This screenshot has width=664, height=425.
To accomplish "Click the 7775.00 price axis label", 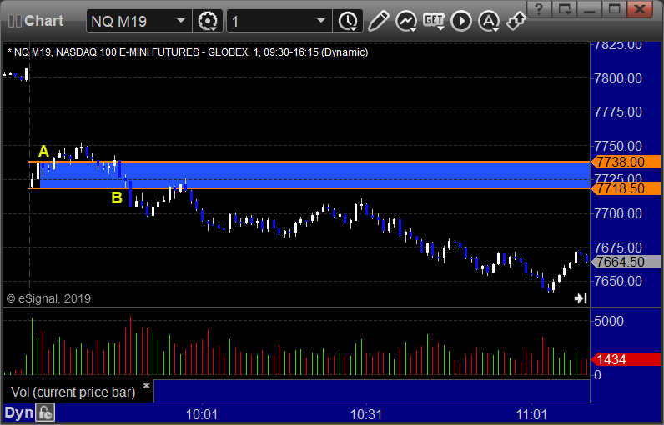I will (x=618, y=112).
